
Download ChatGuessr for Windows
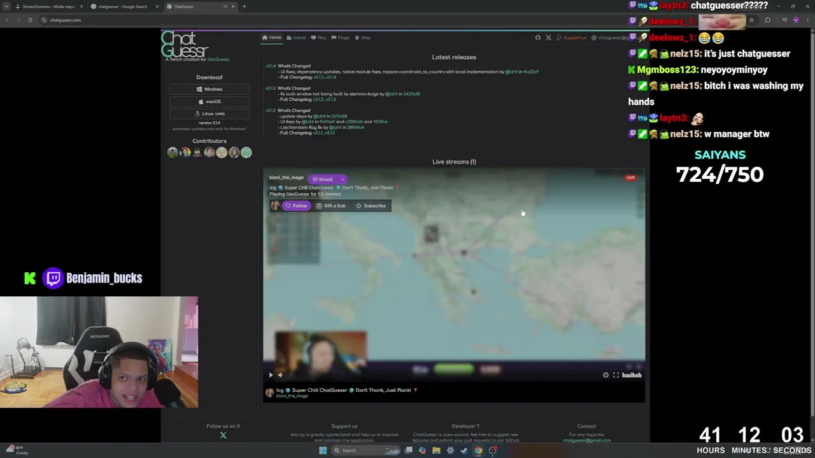(209, 89)
